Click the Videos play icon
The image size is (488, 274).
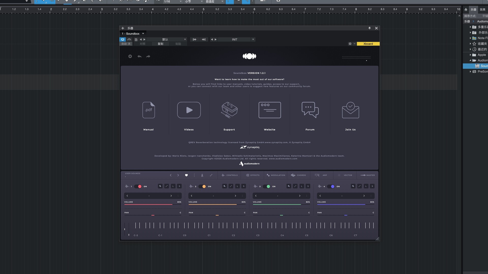click(x=189, y=110)
